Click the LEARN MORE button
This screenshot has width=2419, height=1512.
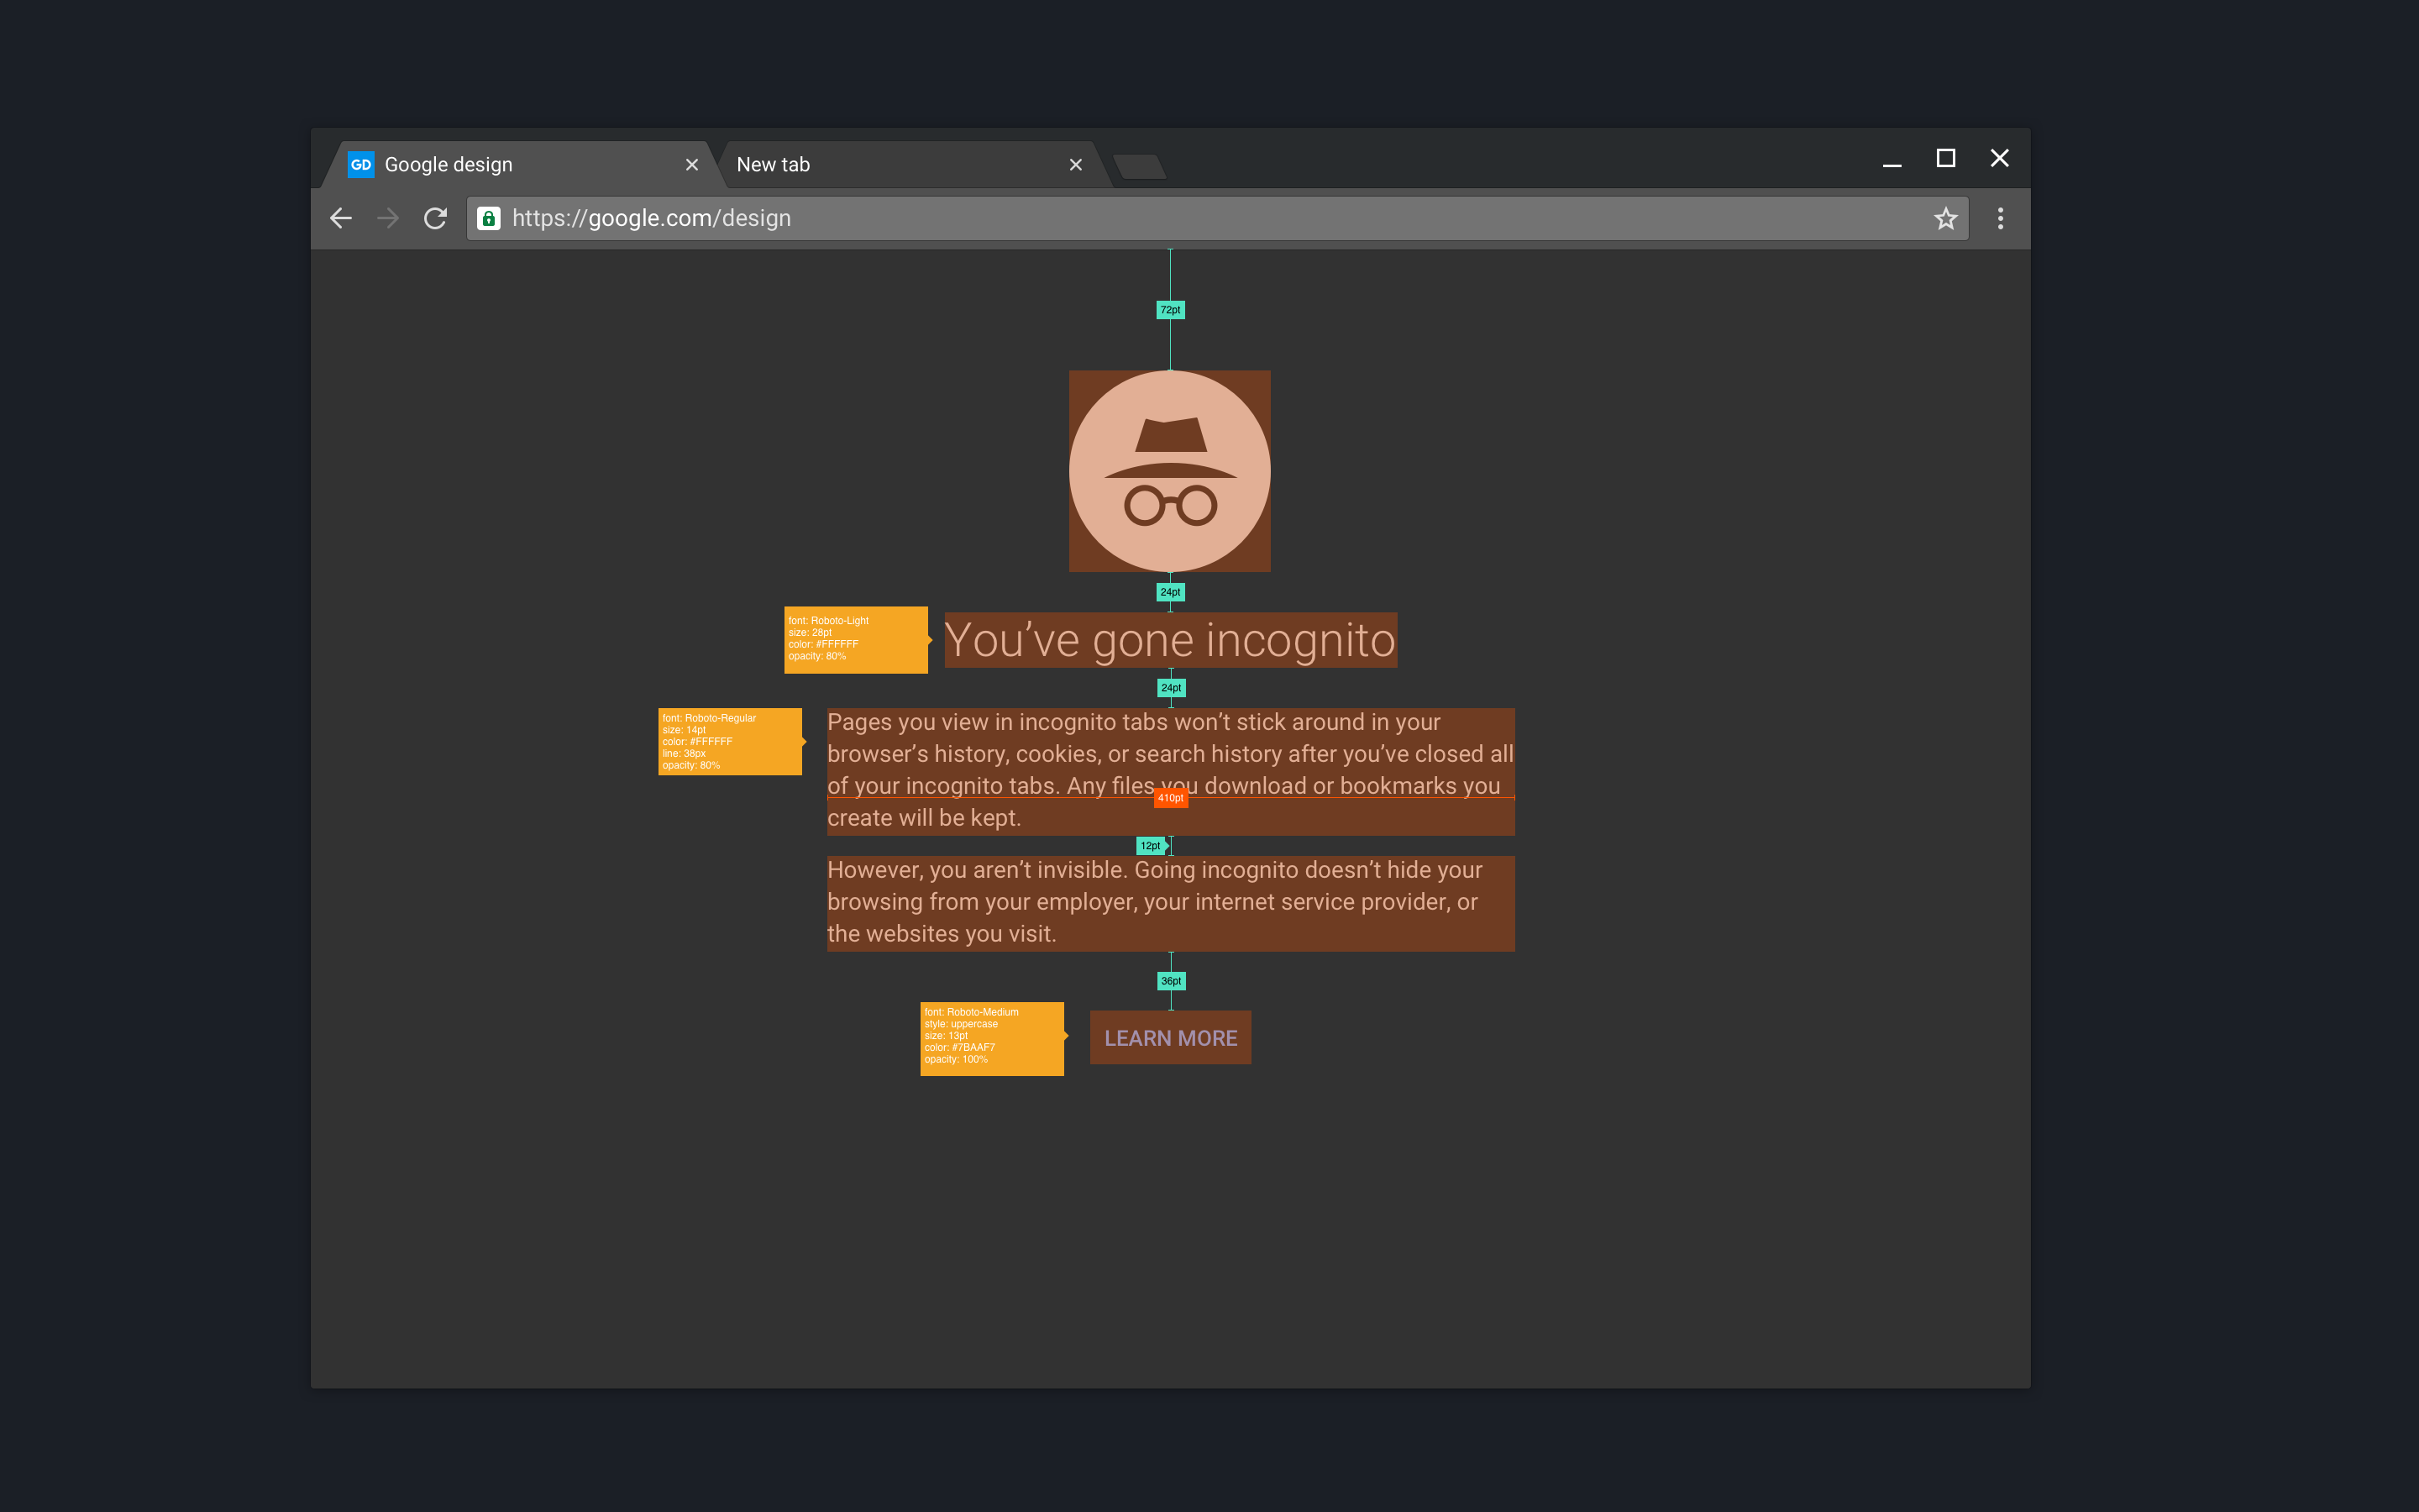coord(1168,1037)
